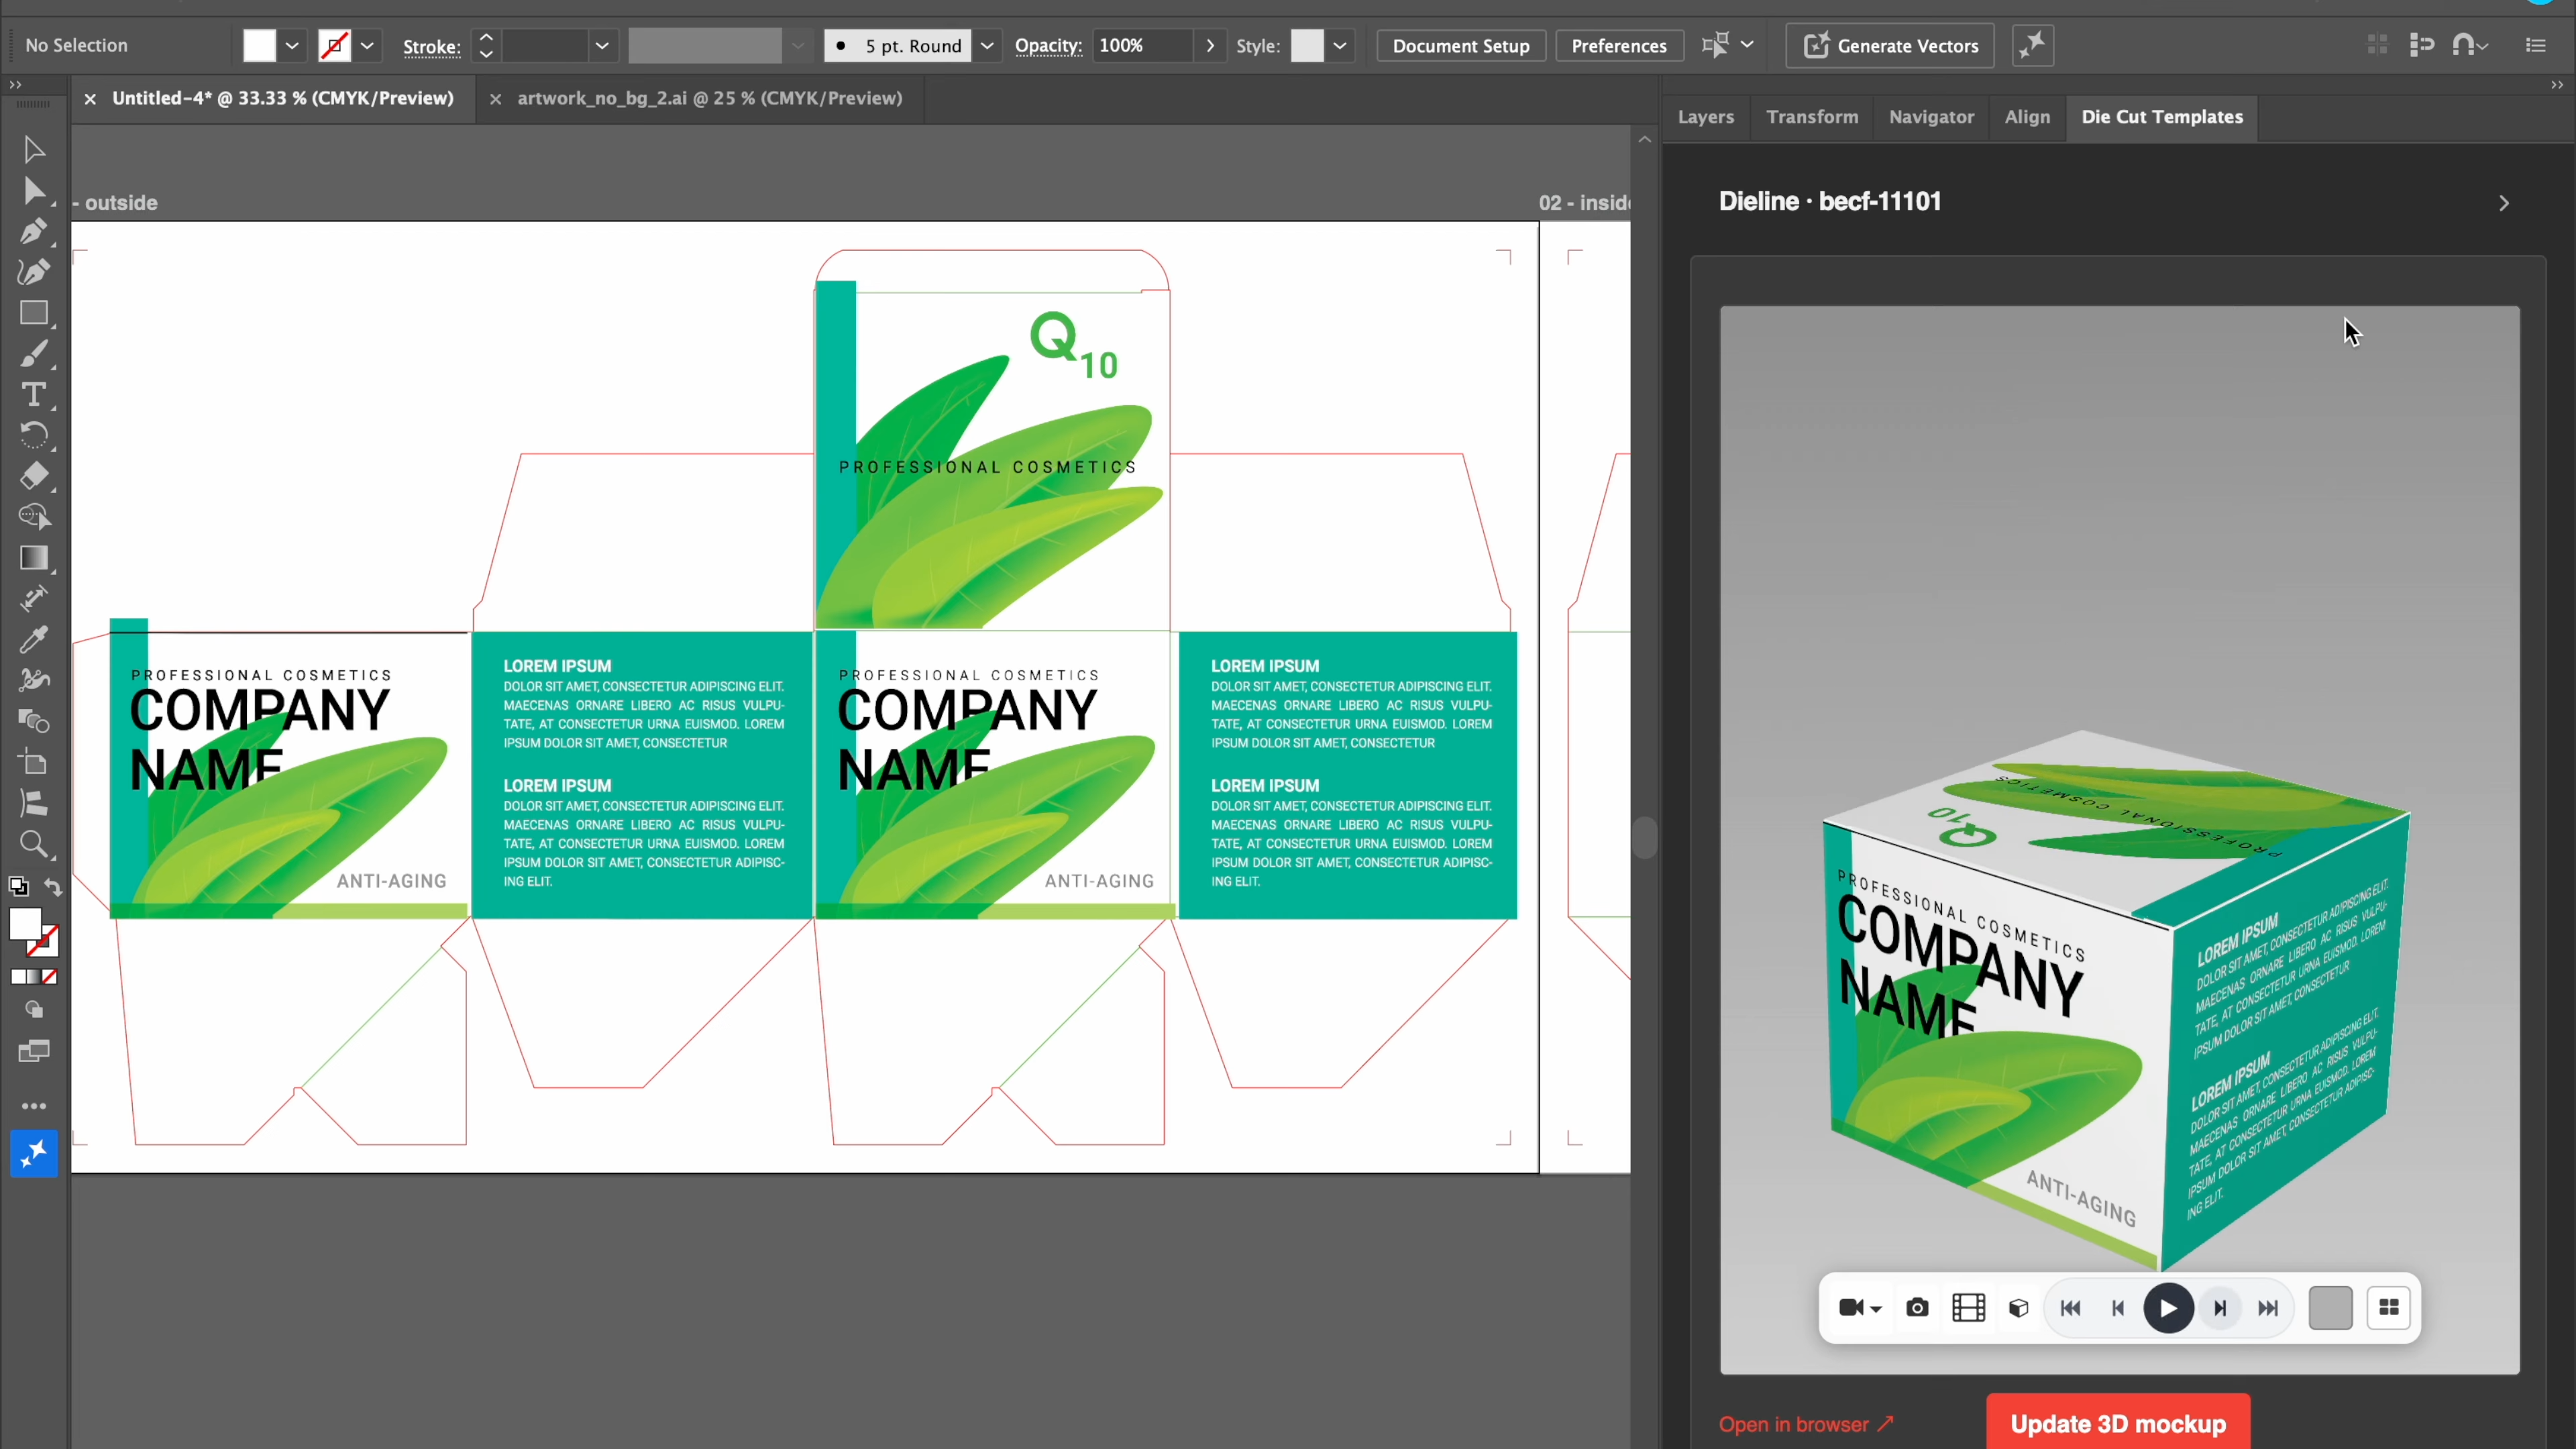
Task: Click Update 3D mockup button
Action: (2118, 1423)
